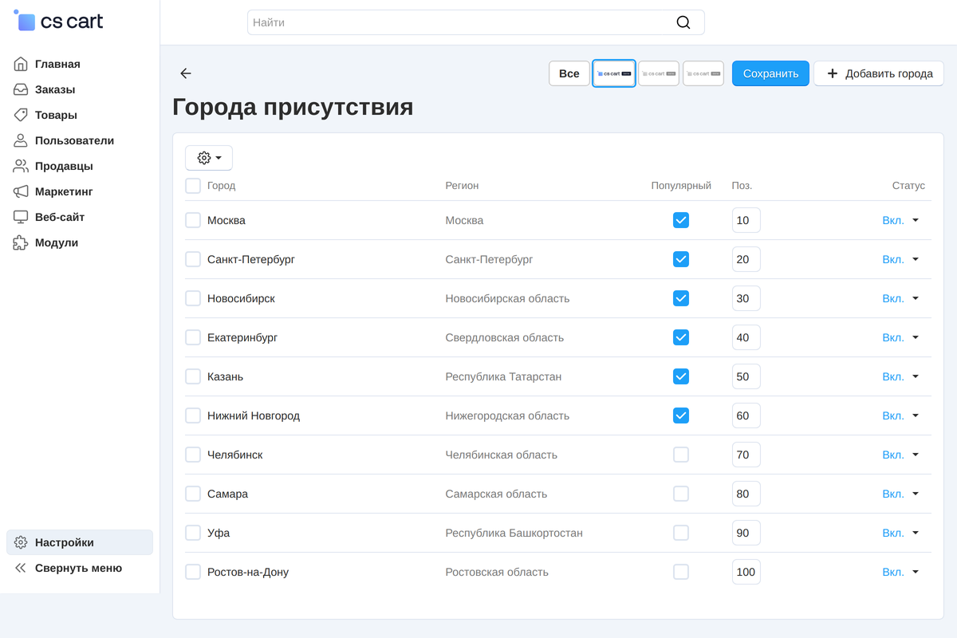This screenshot has width=957, height=638.
Task: Open the Вкл. status dropdown for Ростов-на-Дону
Action: [x=901, y=572]
